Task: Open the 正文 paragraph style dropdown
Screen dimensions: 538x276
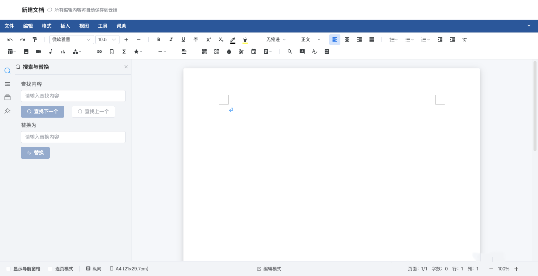Action: pyautogui.click(x=311, y=40)
